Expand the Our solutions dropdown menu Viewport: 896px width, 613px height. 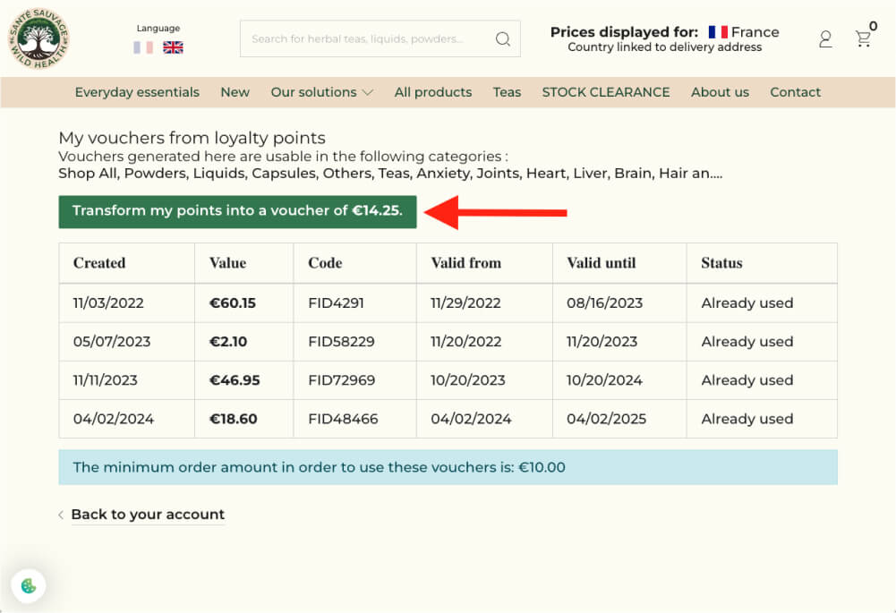click(321, 92)
